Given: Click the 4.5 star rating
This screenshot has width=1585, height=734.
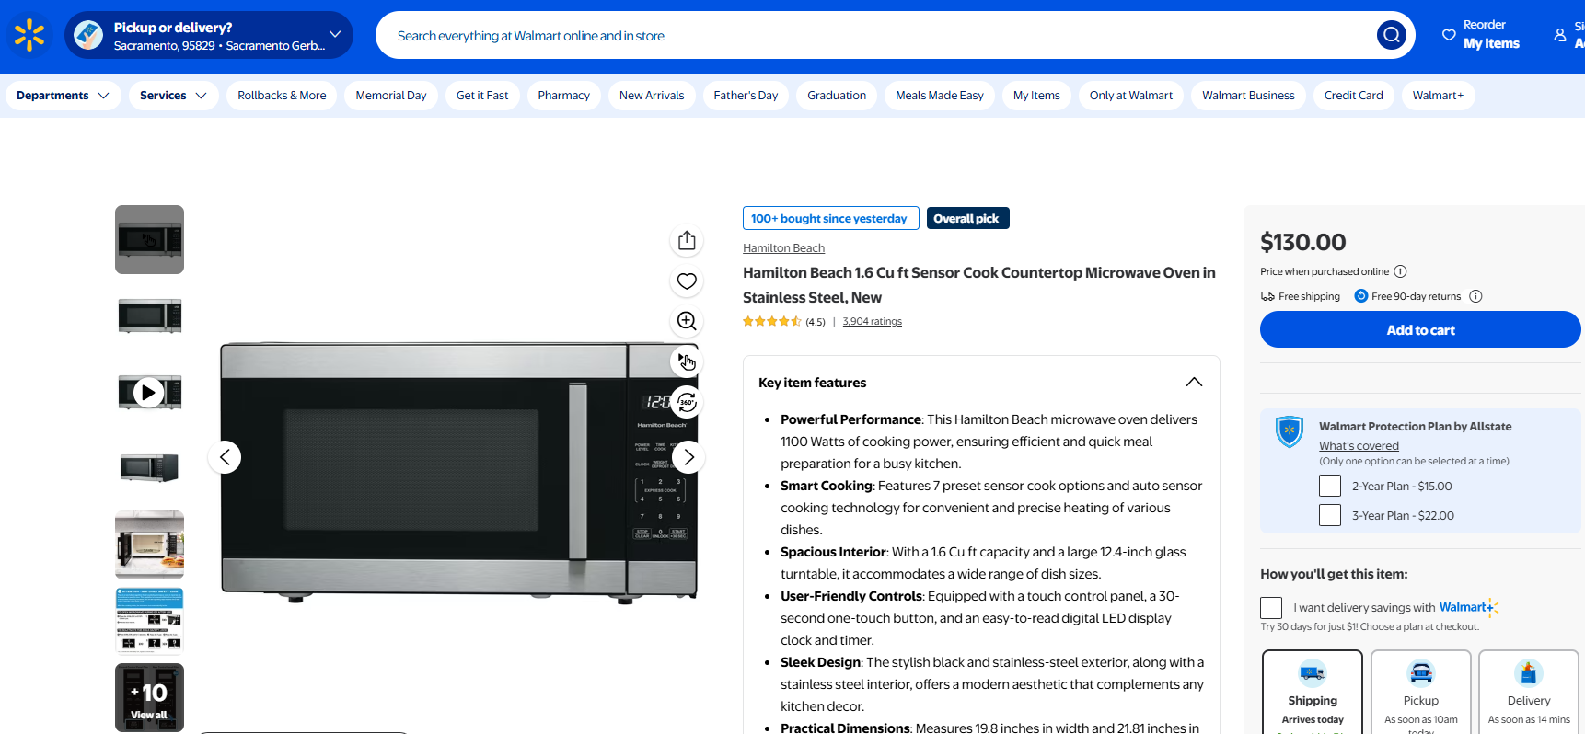Looking at the screenshot, I should pyautogui.click(x=784, y=322).
